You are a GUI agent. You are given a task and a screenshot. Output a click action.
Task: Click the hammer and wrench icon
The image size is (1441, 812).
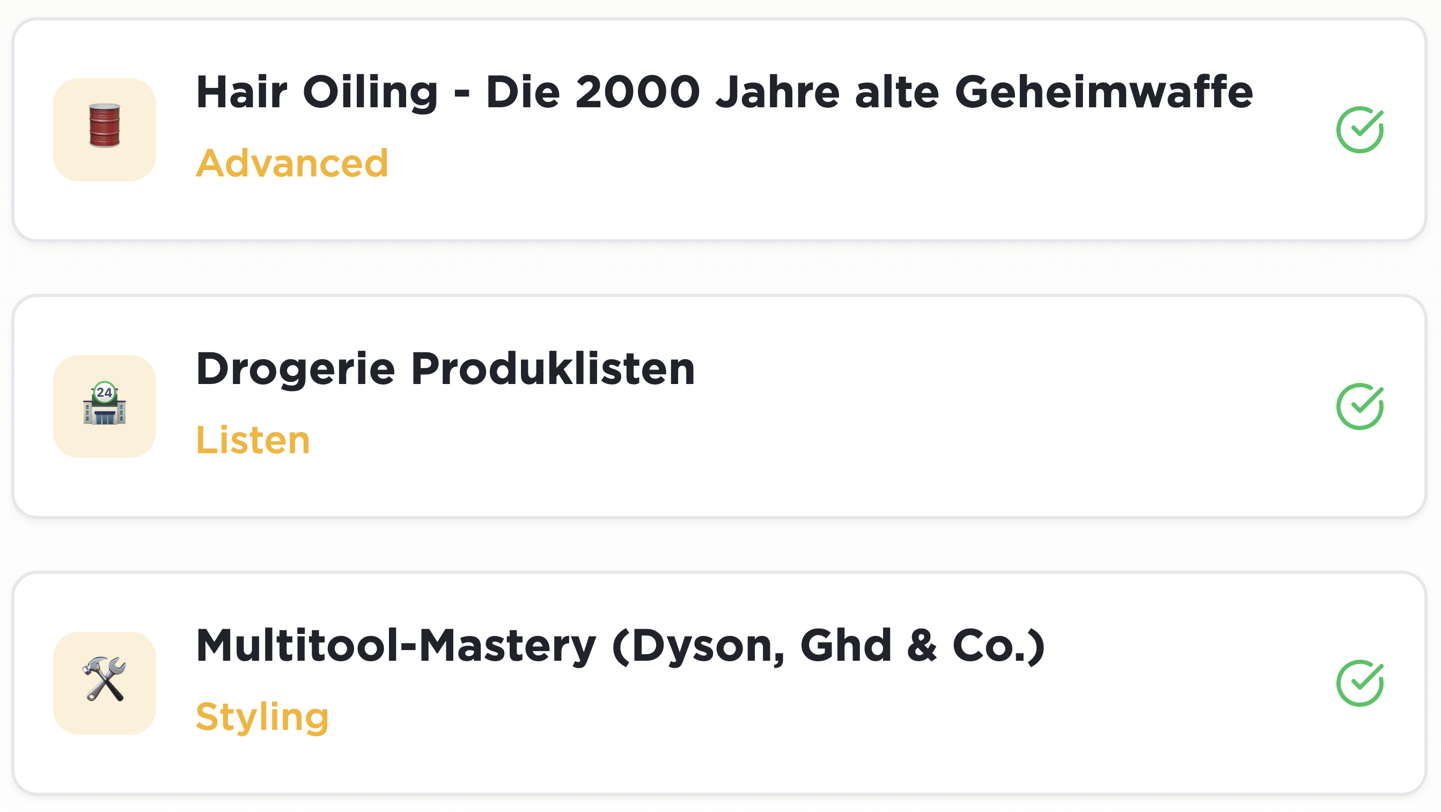[105, 679]
